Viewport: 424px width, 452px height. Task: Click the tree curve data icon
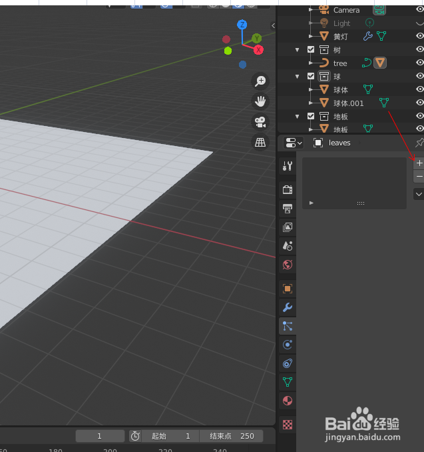click(x=366, y=63)
